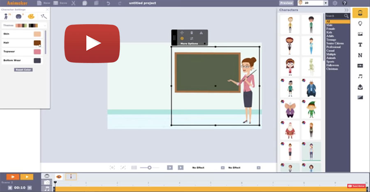Create a New project from top bar
The image size is (370, 192).
coord(44,3)
